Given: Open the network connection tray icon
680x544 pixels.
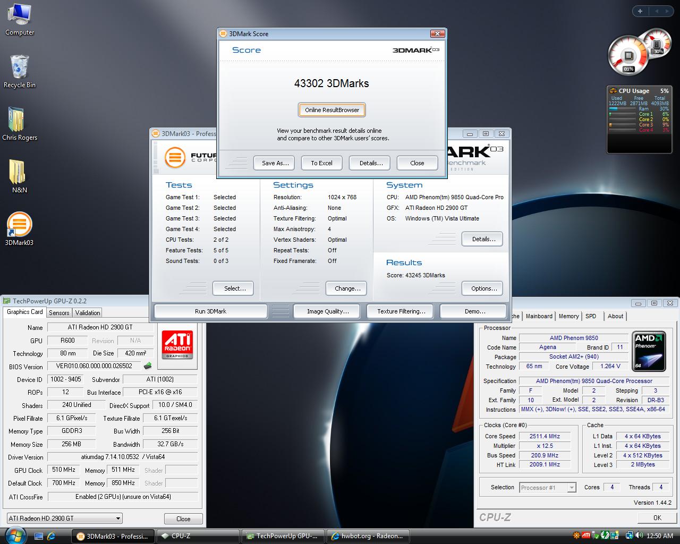Looking at the screenshot, I should point(630,535).
